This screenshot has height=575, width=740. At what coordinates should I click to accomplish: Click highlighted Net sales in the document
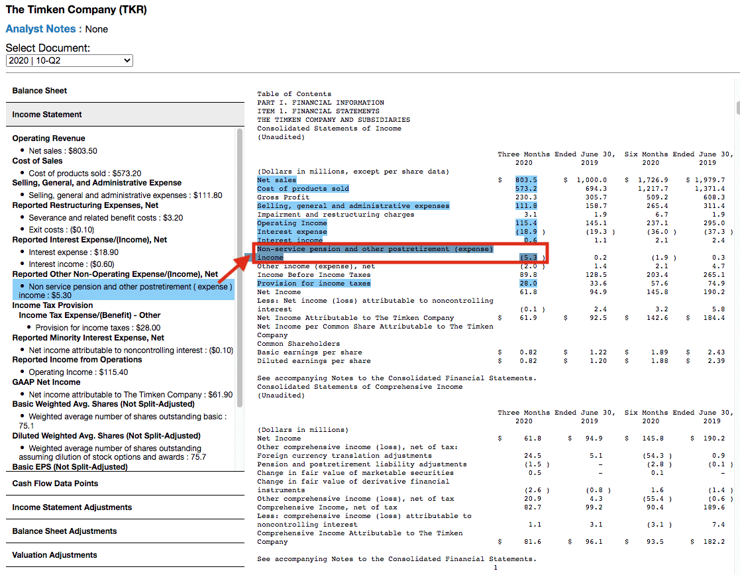(276, 180)
